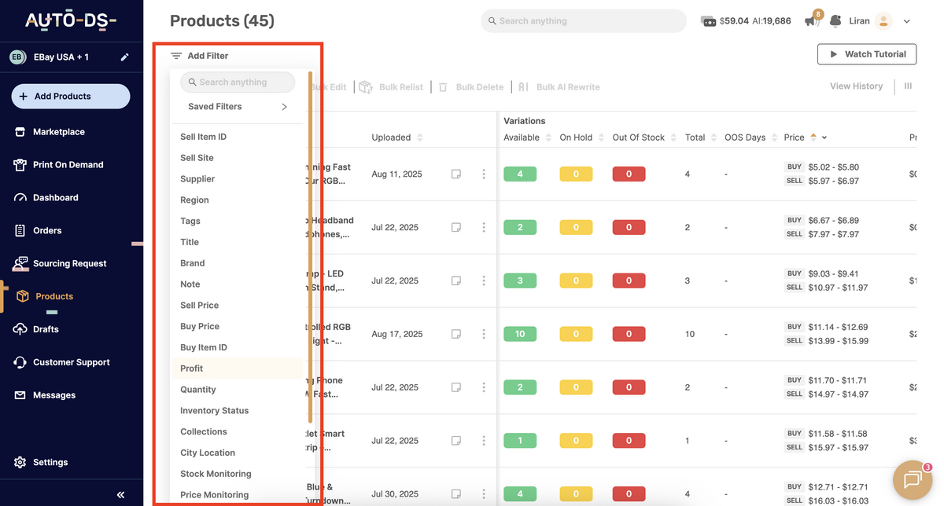Check the first product row checkbox
This screenshot has height=506, width=944.
455,174
